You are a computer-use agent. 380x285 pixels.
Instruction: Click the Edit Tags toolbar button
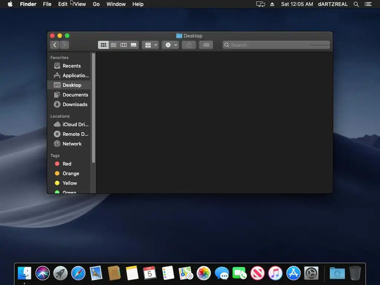click(206, 45)
